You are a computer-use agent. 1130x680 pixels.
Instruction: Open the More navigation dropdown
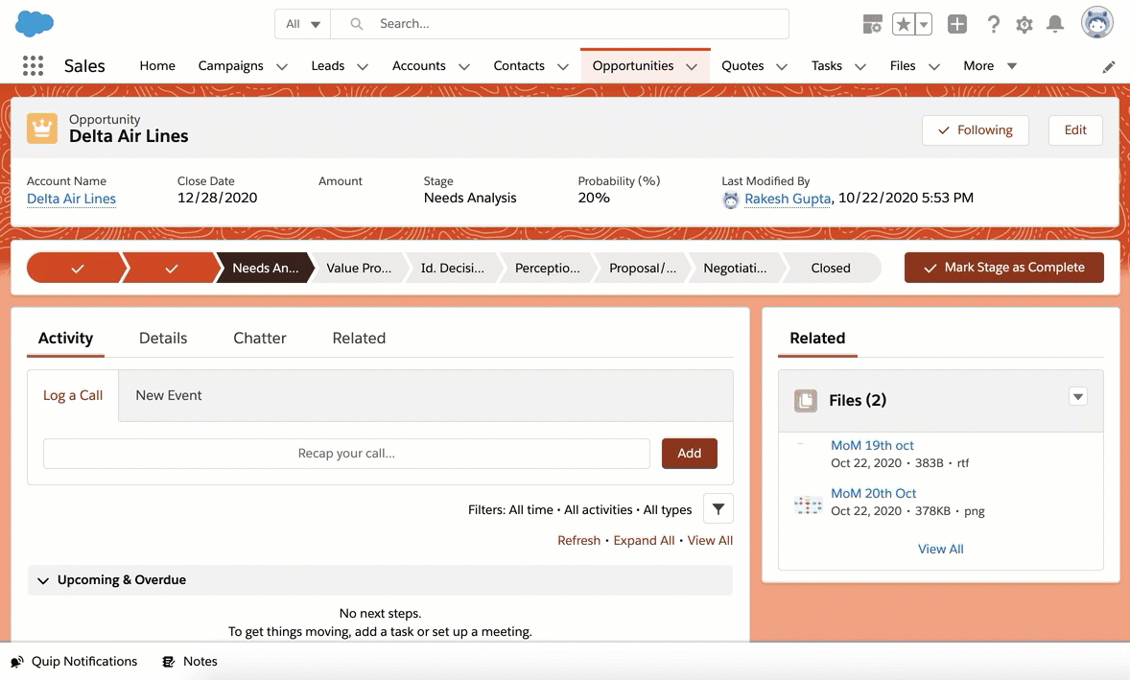(990, 65)
